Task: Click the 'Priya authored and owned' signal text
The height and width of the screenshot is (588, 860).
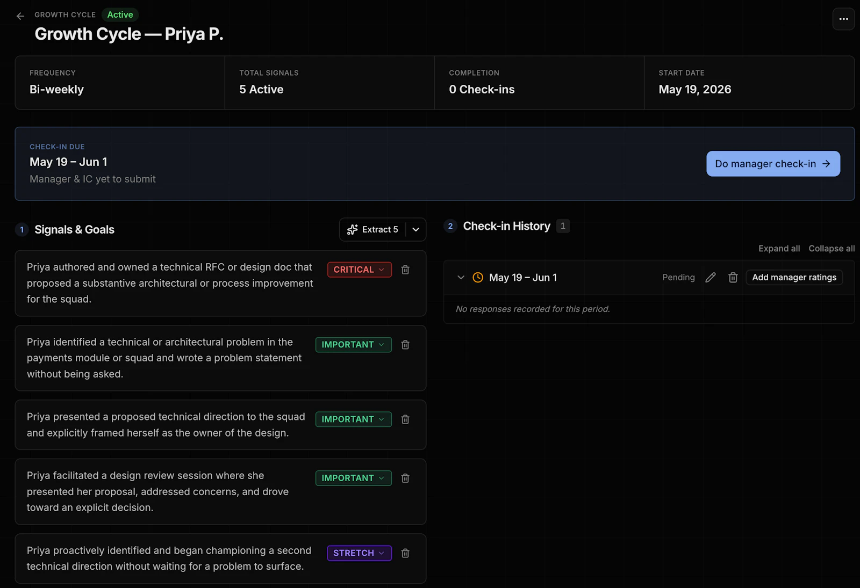Action: (x=170, y=283)
